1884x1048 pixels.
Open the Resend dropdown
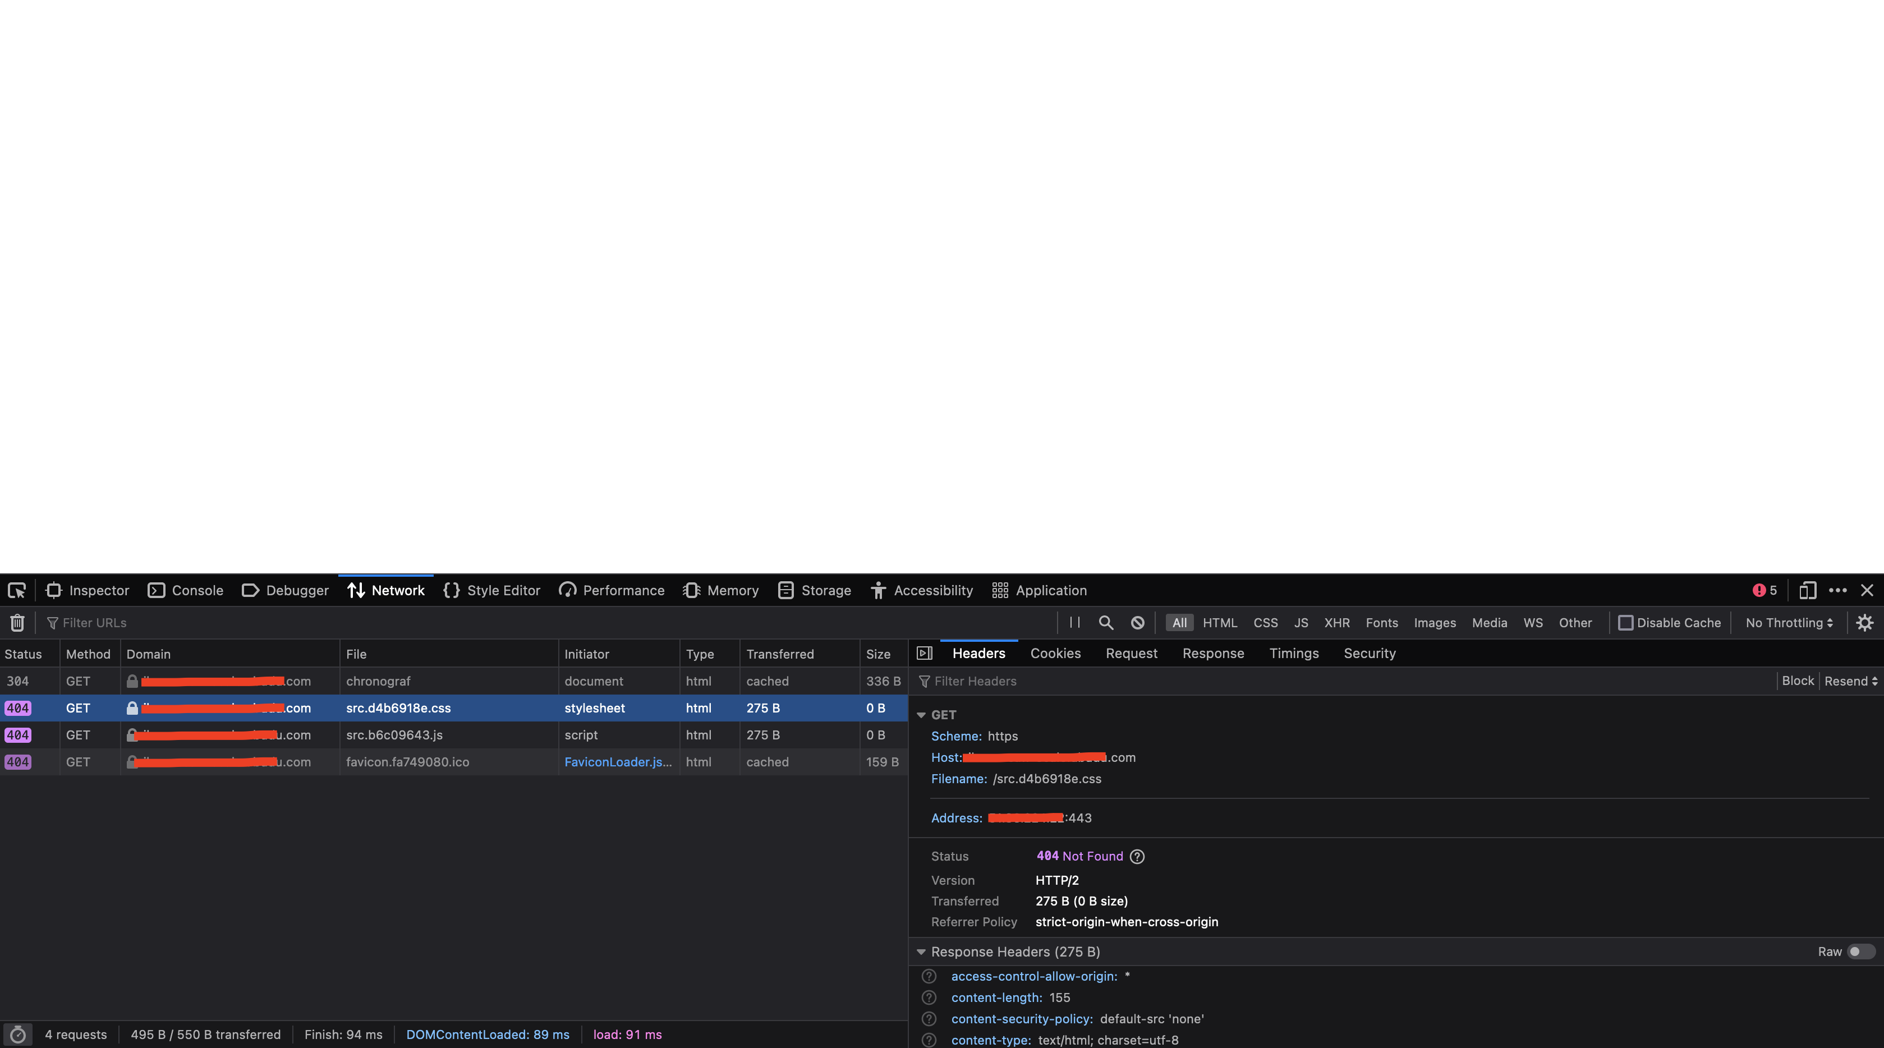click(x=1850, y=681)
